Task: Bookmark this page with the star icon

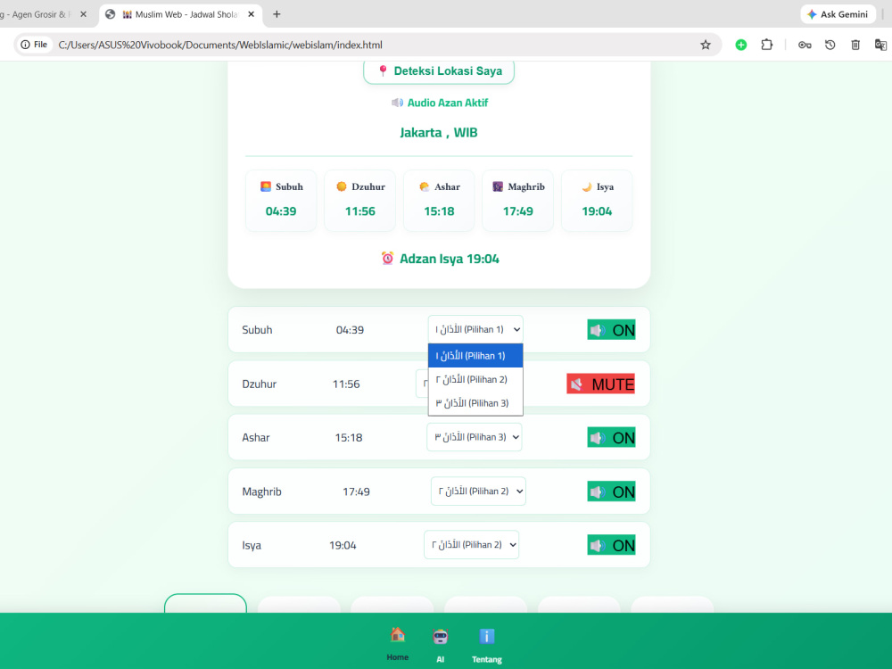Action: (x=706, y=45)
